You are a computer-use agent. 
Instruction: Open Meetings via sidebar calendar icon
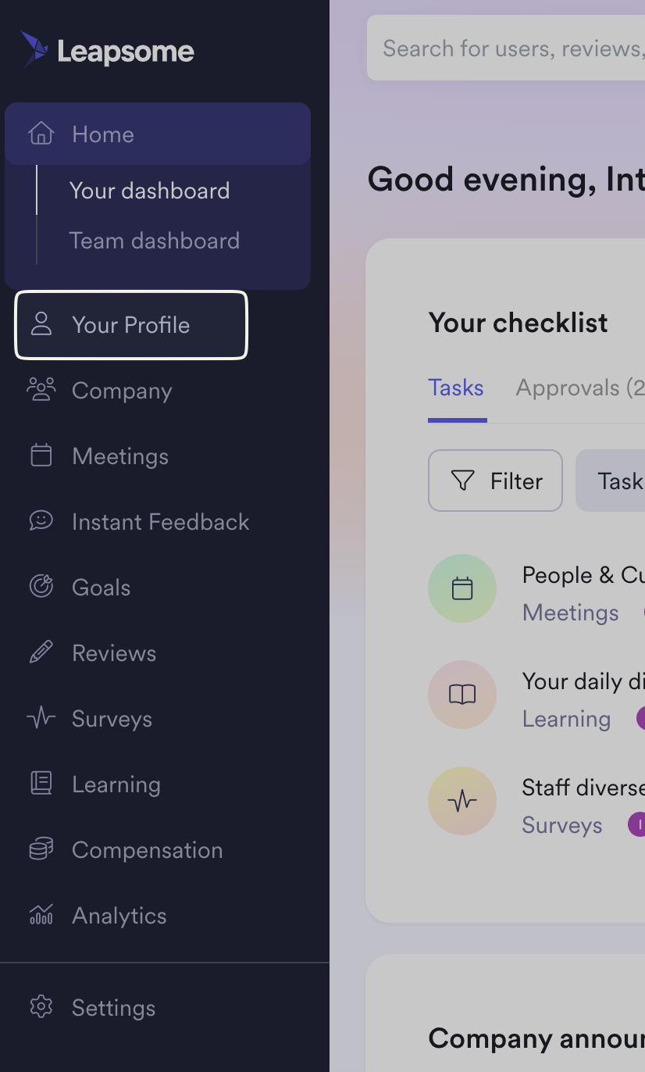point(41,456)
